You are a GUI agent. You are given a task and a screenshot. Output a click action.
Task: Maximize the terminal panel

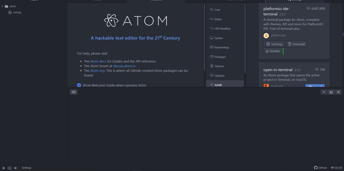(331, 92)
